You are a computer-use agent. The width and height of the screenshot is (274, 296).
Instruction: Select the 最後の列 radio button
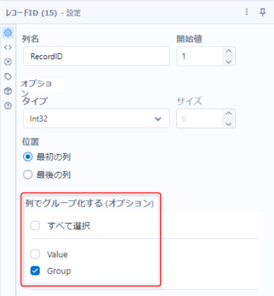[x=28, y=175]
